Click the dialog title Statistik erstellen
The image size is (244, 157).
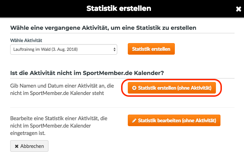(119, 8)
